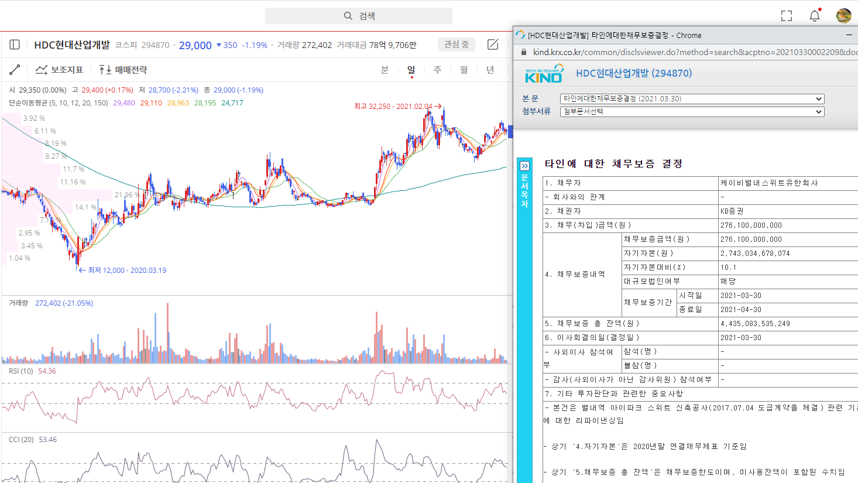Screen dimensions: 858x483
Task: Expand the 문서목차 document index panel
Action: [x=524, y=166]
